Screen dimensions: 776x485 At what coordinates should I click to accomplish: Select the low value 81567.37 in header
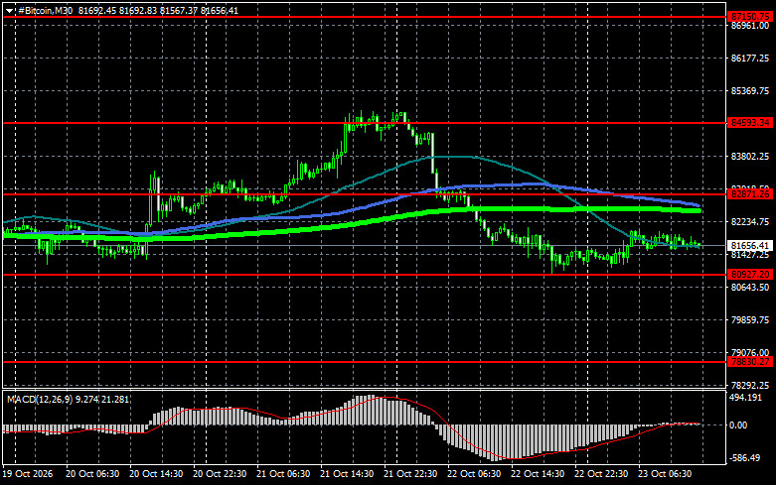click(x=179, y=10)
